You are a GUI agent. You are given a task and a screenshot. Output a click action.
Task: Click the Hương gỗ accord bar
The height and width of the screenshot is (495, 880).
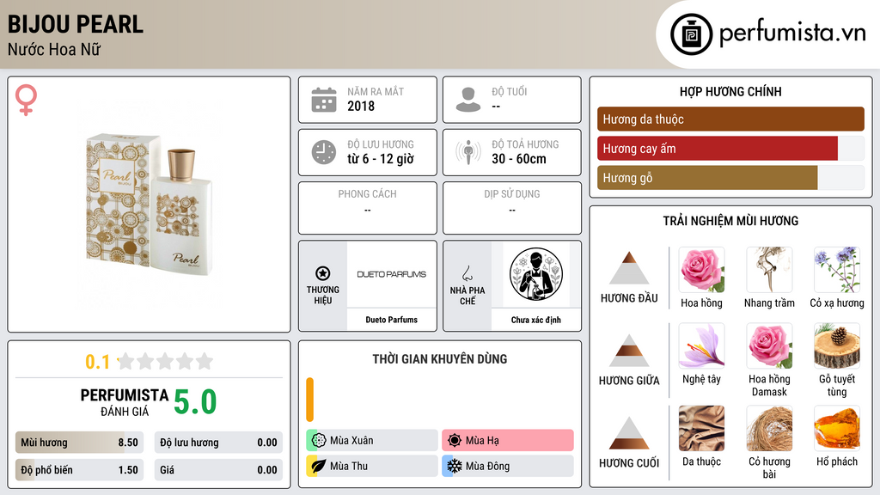[x=730, y=178]
